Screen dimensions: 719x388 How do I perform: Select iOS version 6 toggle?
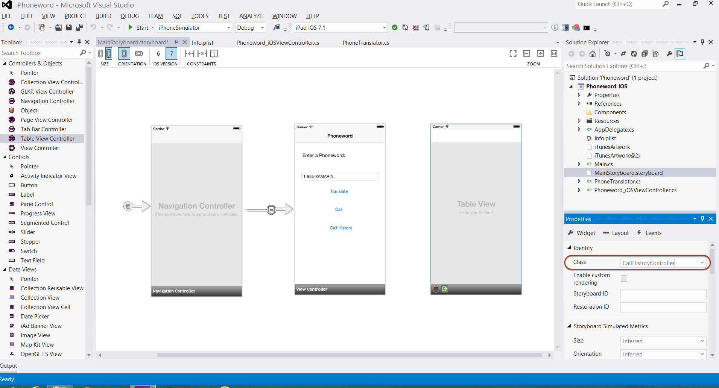tap(158, 54)
